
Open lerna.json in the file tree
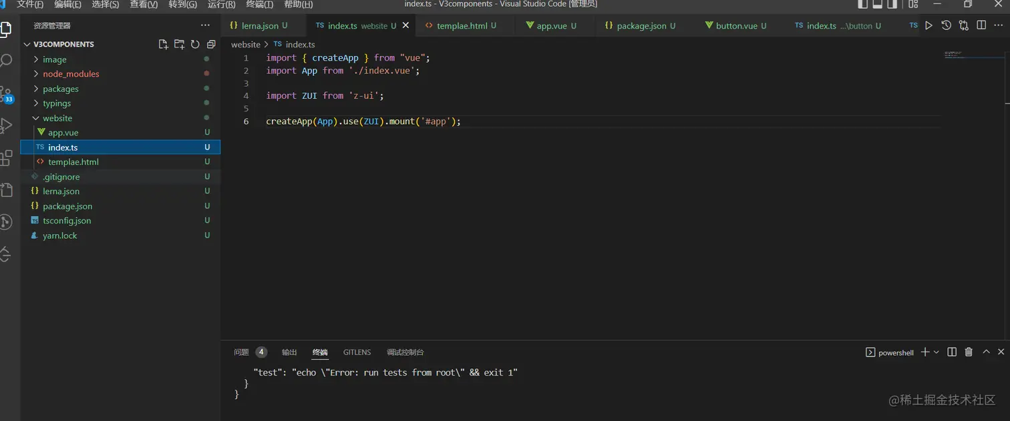tap(120, 191)
